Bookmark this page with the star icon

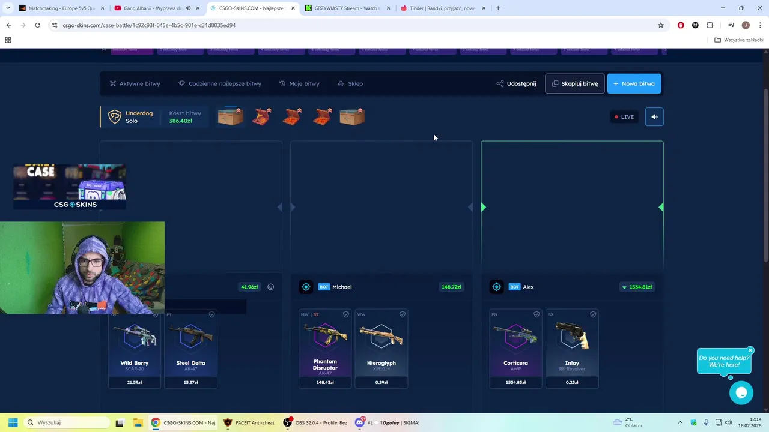pos(661,25)
